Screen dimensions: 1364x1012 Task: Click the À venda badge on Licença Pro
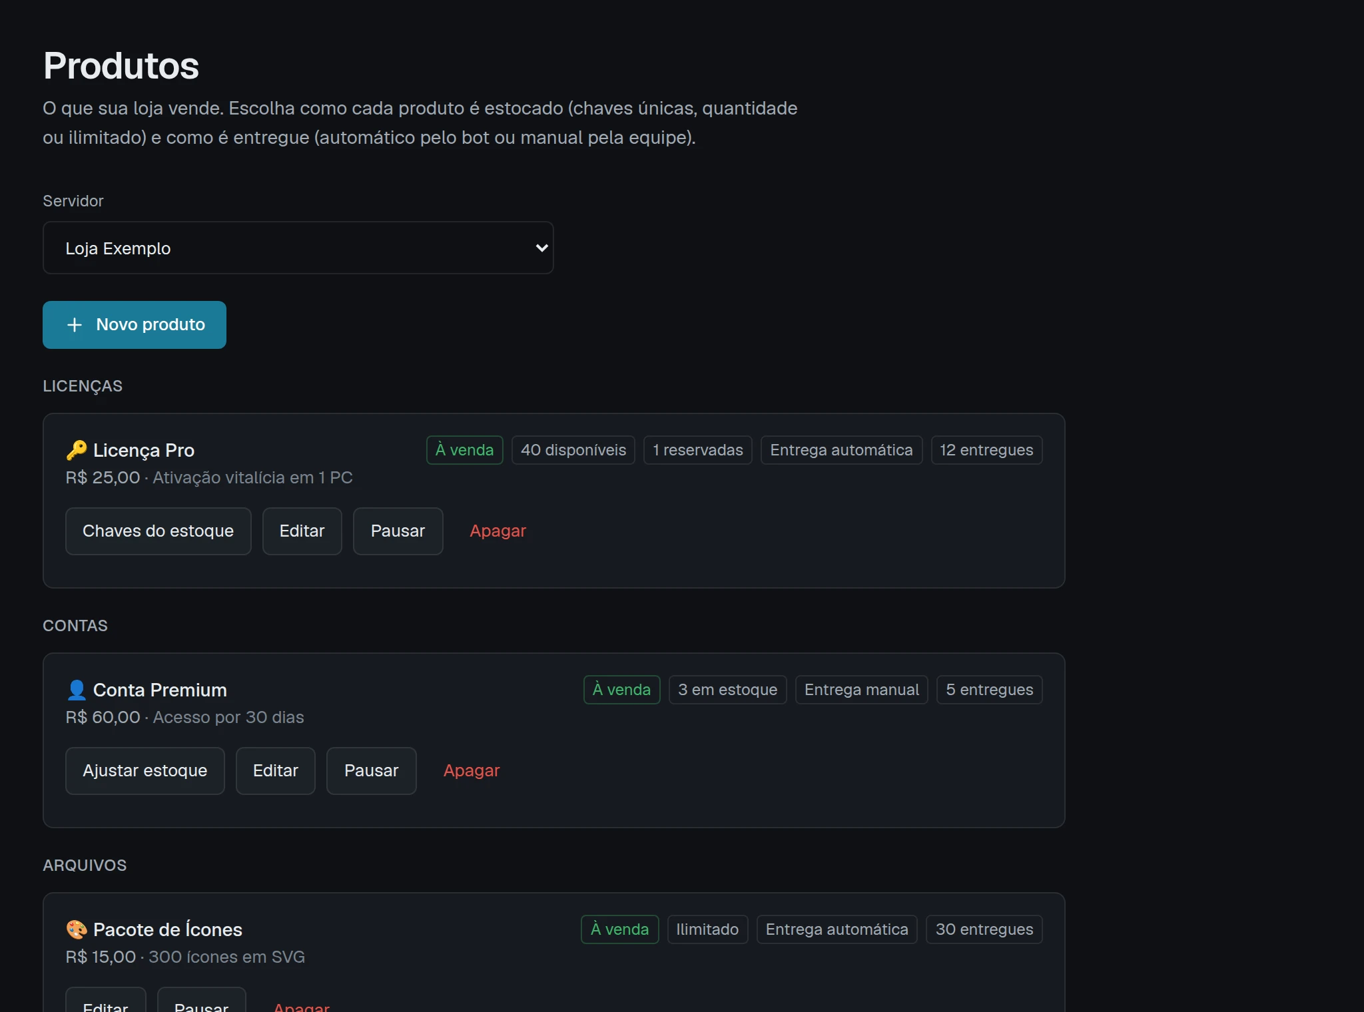point(465,450)
